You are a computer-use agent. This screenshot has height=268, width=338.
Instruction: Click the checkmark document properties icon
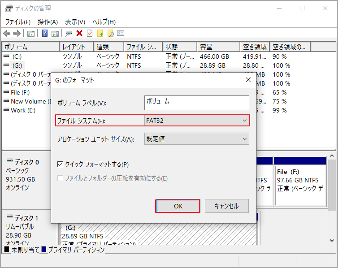coord(90,33)
